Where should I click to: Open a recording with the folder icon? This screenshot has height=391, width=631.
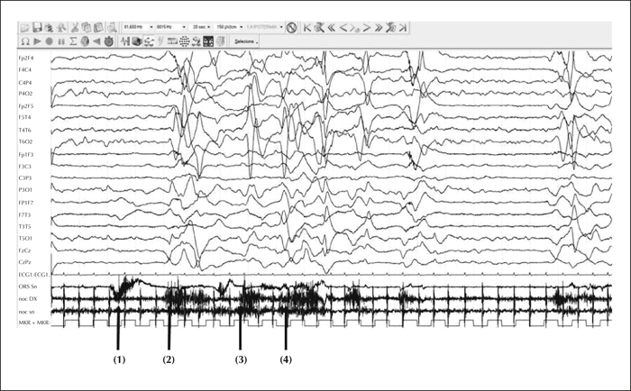pos(24,27)
